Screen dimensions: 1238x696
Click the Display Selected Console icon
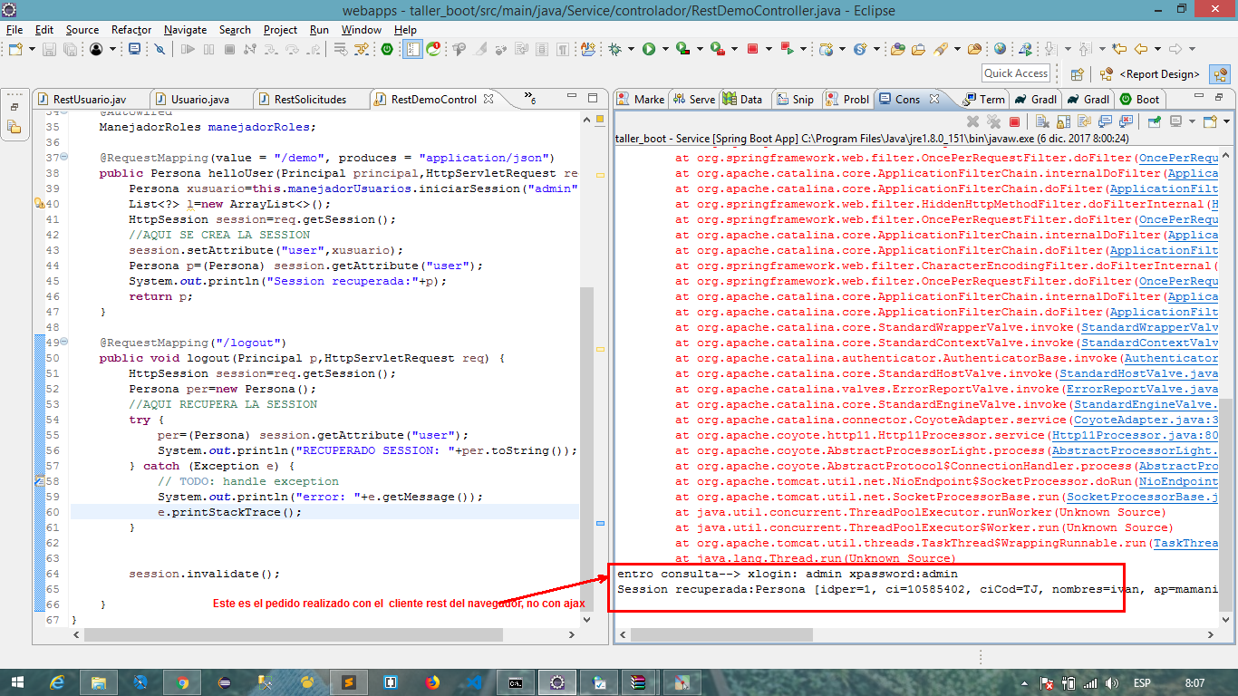1175,121
